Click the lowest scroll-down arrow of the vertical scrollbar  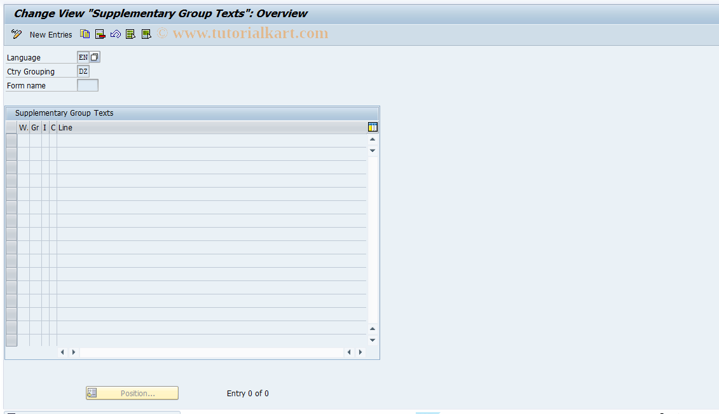[373, 340]
